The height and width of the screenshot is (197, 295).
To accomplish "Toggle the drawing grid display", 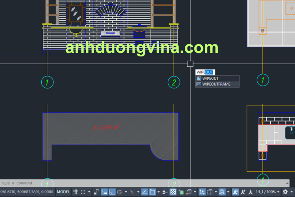I will (75, 192).
